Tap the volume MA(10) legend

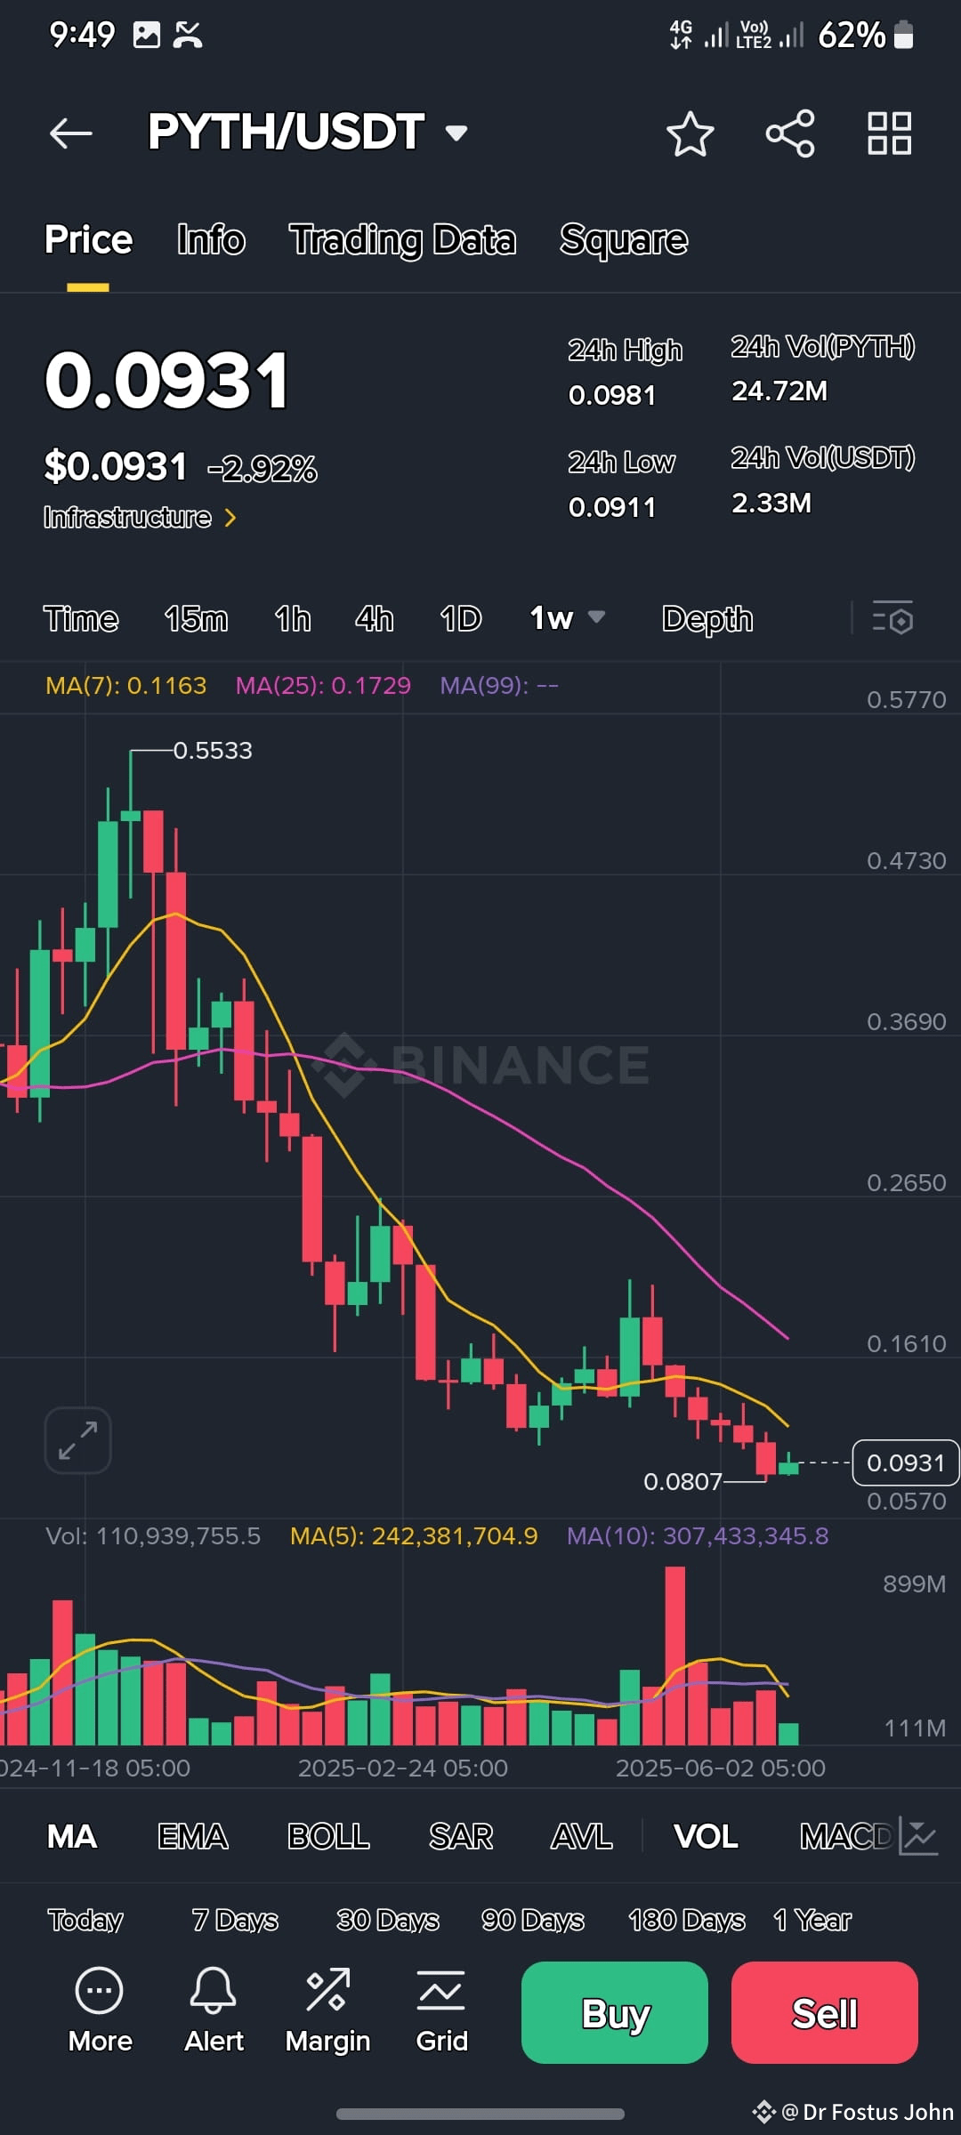pyautogui.click(x=698, y=1535)
